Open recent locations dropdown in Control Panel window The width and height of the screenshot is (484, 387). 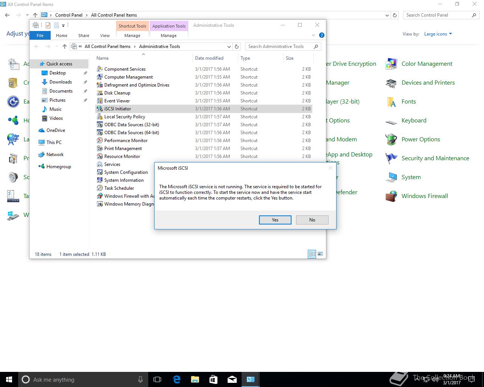(x=27, y=15)
